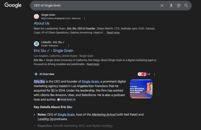Viewport: 201px width, 130px height.
Task: Click the Marketing School link
Action: (104, 114)
